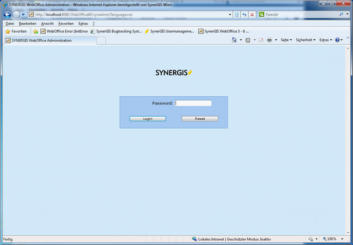Expand the Home icon dropdown arrow
Image resolution: width=353 pixels, height=245 pixels.
click(240, 40)
